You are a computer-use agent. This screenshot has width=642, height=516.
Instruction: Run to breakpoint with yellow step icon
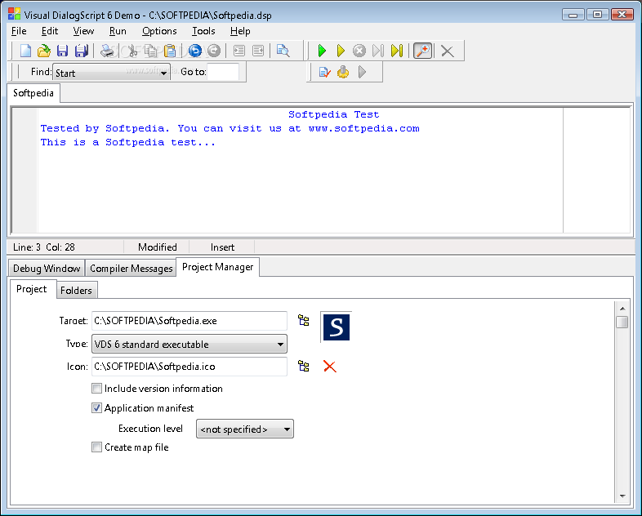[x=397, y=51]
